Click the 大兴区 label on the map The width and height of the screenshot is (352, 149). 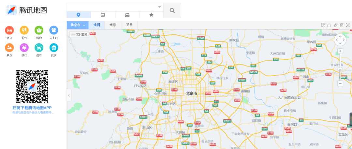pos(180,132)
